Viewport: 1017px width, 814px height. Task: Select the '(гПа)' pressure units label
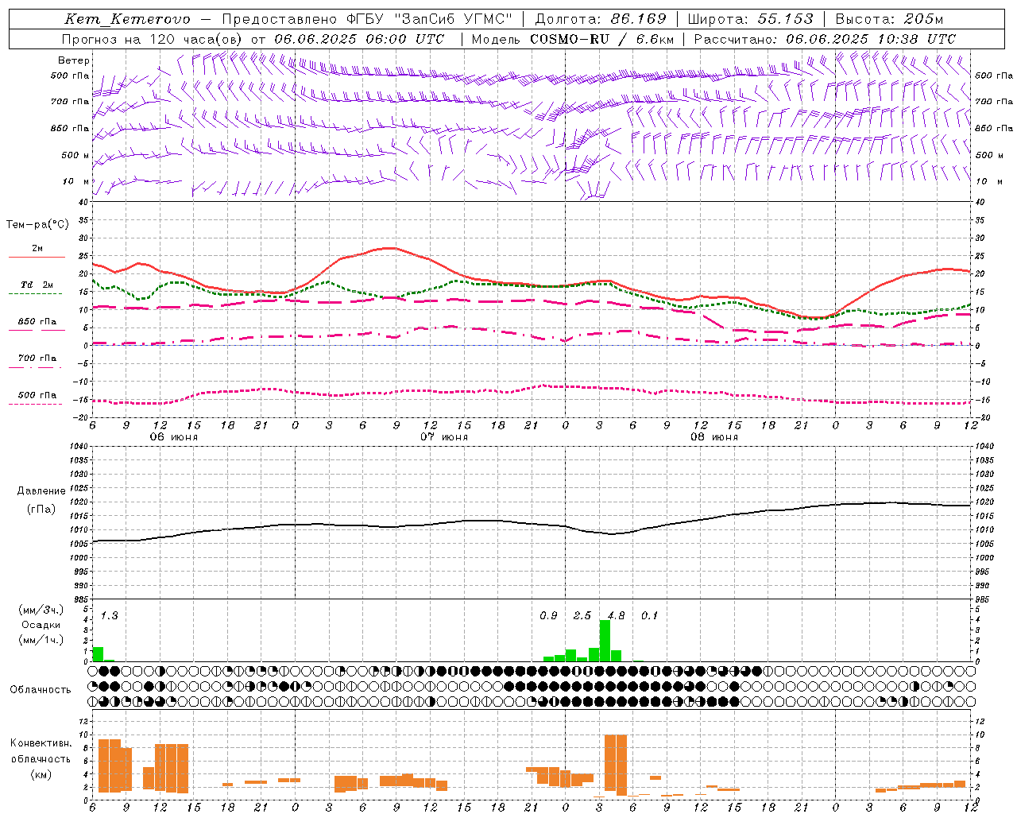click(41, 510)
